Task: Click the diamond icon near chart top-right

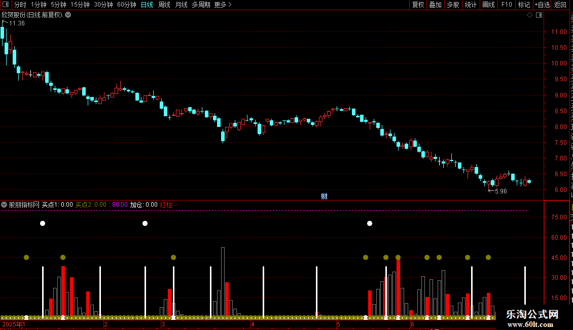Action: (529, 15)
